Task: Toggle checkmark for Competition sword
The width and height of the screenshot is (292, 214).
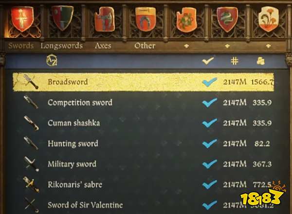Action: tap(209, 102)
